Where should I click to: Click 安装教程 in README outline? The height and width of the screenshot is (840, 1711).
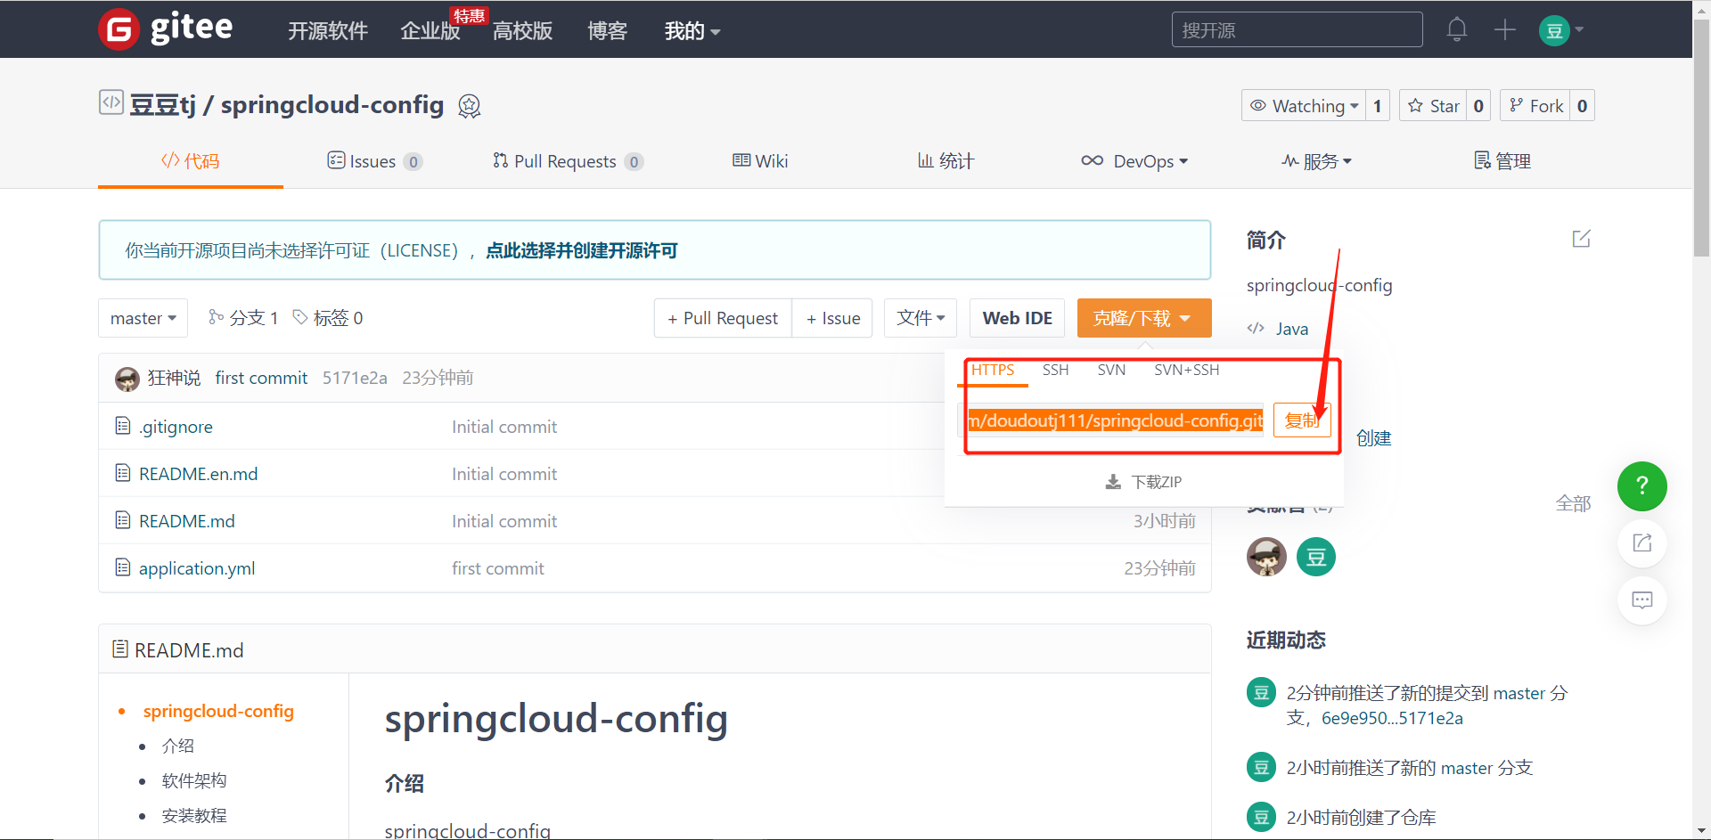(194, 815)
